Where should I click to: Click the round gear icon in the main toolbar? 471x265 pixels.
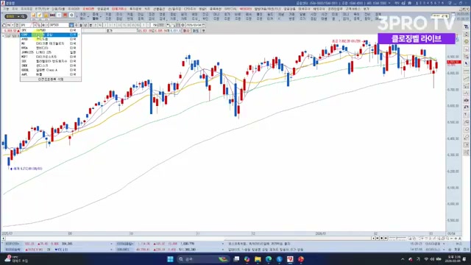coord(71,15)
